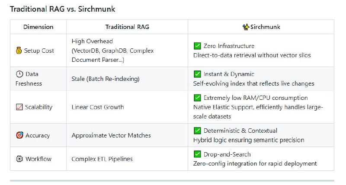Image resolution: width=346 pixels, height=185 pixels.
Task: Click the sparkle icon in Sirchmunk header
Action: point(246,27)
